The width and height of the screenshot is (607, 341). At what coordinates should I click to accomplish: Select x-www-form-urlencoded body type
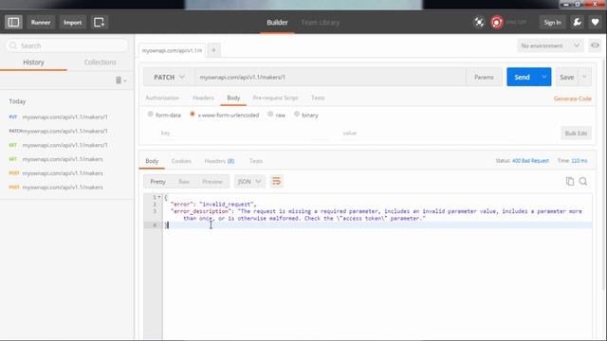click(192, 115)
